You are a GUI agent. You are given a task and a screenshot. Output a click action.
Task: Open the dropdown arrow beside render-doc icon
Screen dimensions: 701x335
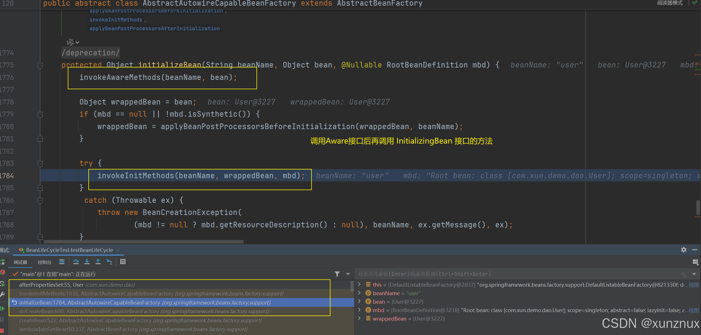pyautogui.click(x=77, y=42)
